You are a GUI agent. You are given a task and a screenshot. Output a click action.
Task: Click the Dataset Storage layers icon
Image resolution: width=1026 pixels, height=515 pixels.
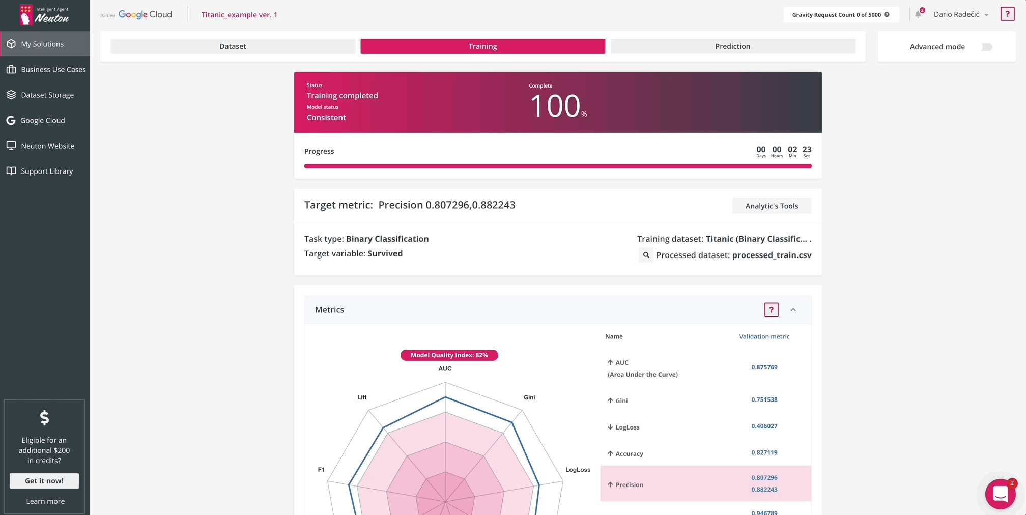coord(11,95)
